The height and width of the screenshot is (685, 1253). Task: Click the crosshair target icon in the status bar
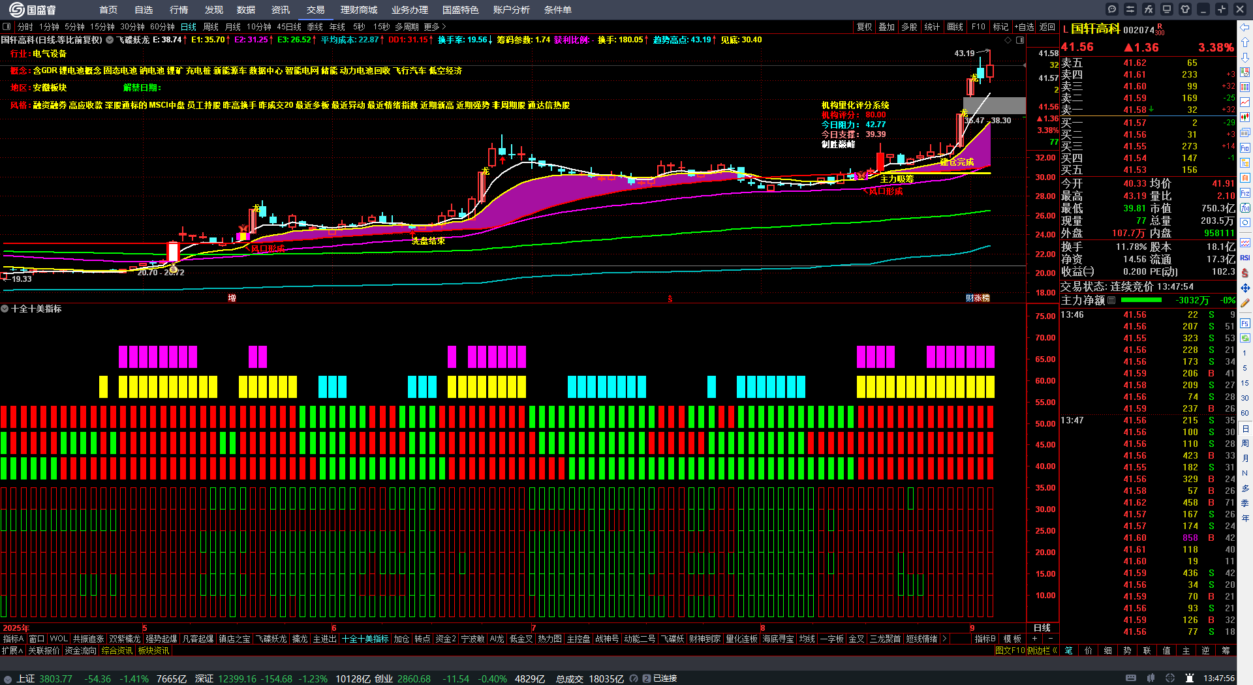point(1170,678)
